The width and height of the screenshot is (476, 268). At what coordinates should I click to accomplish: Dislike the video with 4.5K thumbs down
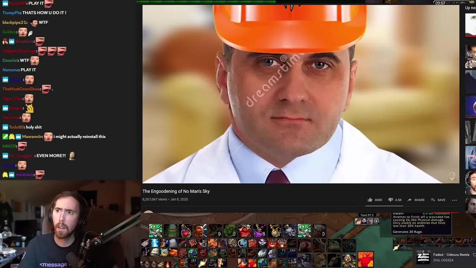pyautogui.click(x=395, y=200)
